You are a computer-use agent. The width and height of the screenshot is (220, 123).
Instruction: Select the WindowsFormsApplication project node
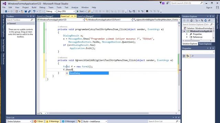point(201,31)
